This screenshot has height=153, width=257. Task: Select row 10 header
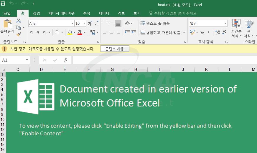coord(3,119)
